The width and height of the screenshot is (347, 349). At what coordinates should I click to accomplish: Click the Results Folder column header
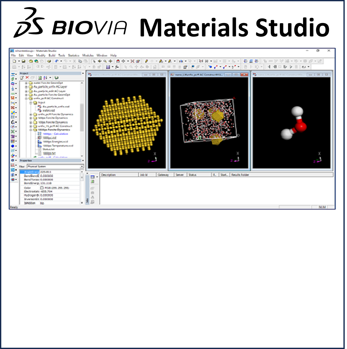point(281,175)
